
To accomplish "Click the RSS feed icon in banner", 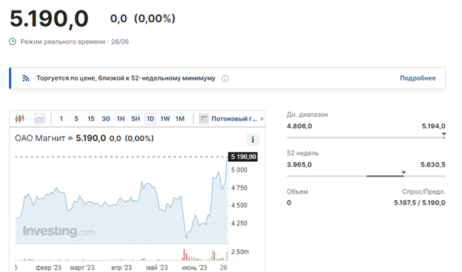I will coord(26,78).
